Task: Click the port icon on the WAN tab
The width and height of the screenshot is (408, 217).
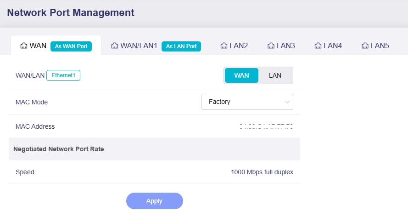Action: point(24,46)
